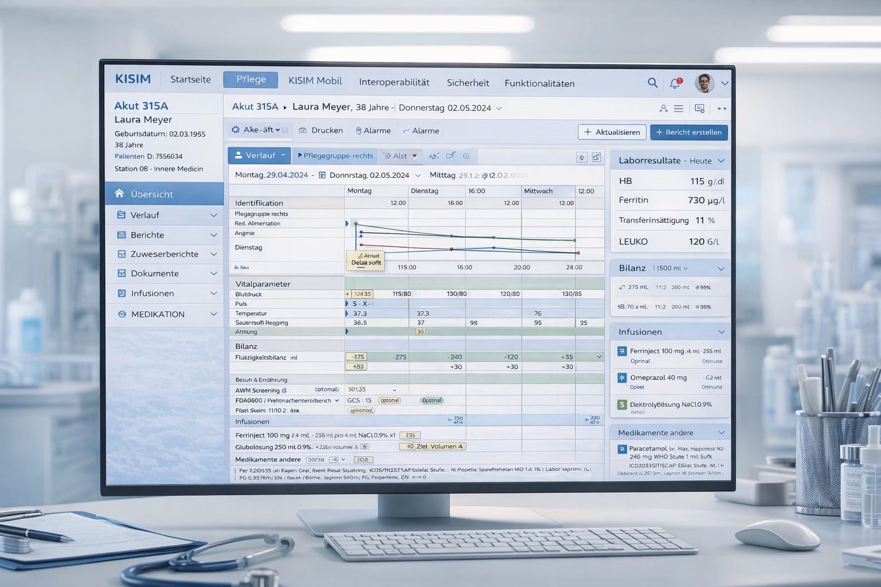Image resolution: width=881 pixels, height=587 pixels.
Task: Open the two-dot more options icon
Action: [722, 108]
